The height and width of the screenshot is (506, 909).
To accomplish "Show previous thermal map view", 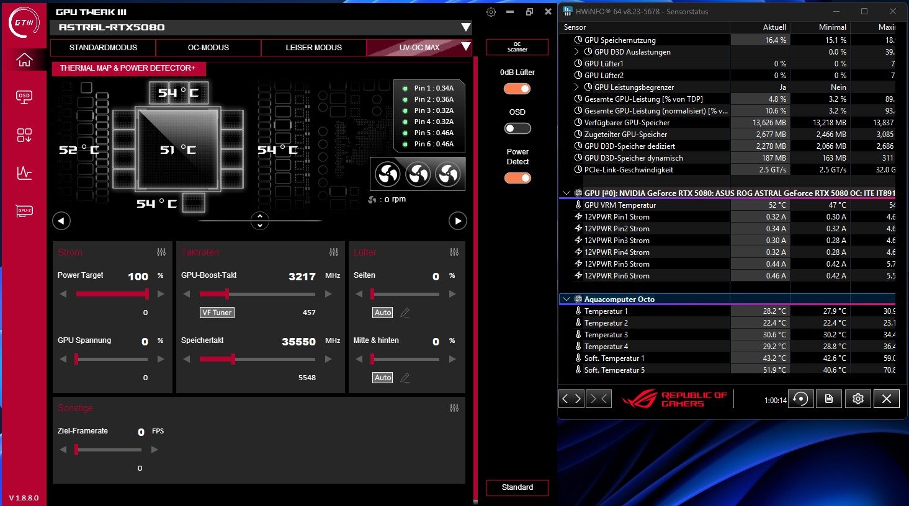I will (x=61, y=221).
